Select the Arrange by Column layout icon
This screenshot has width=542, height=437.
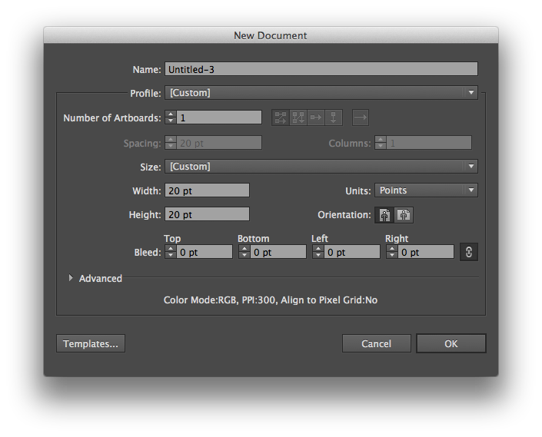click(x=334, y=118)
